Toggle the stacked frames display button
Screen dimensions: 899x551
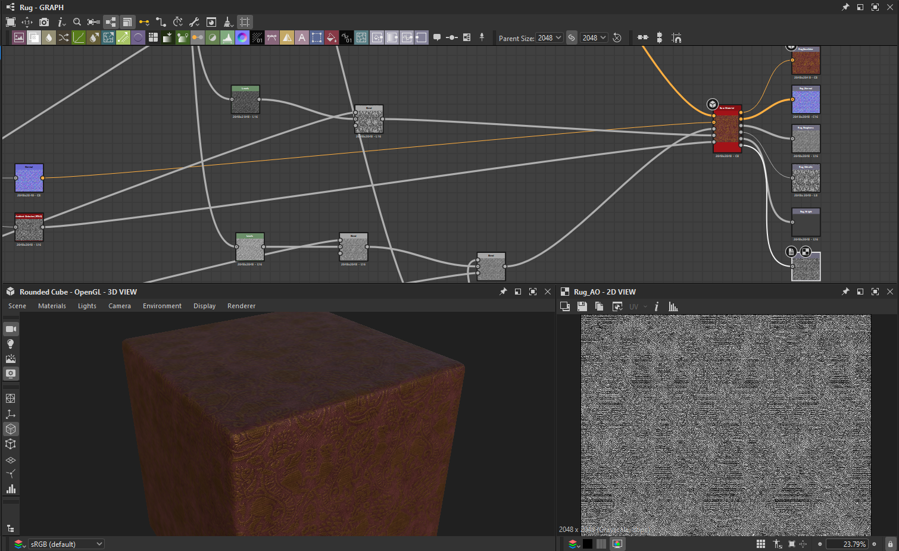tap(127, 22)
